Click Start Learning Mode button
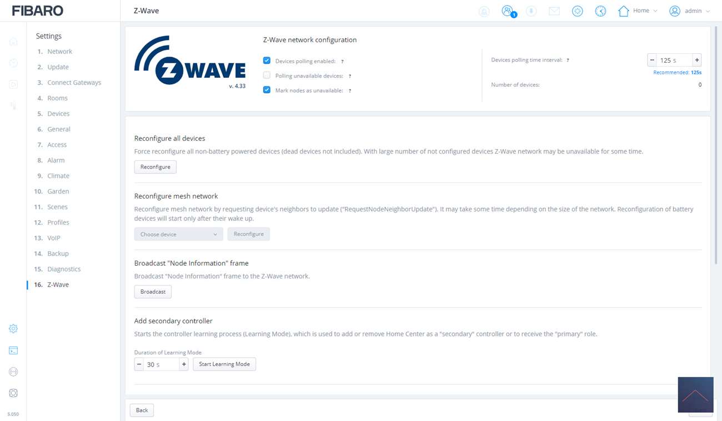Screen dimensions: 722x421 pos(224,364)
